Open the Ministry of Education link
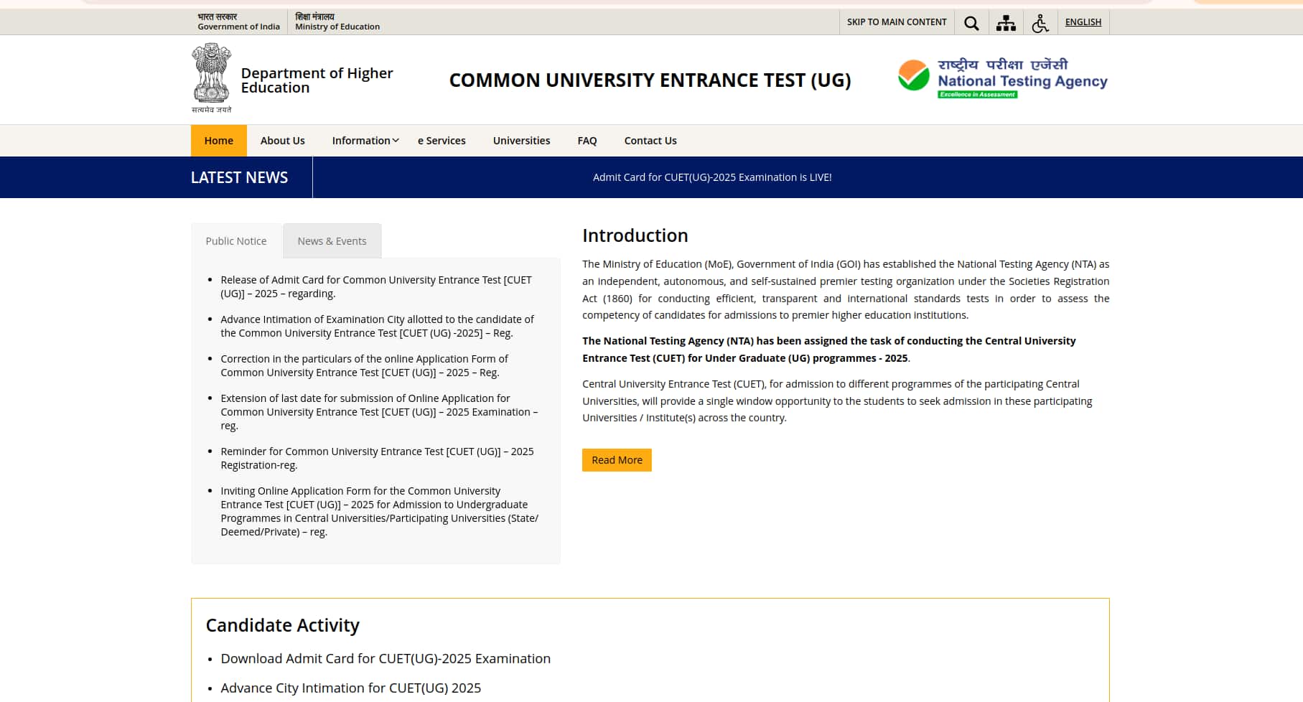 pyautogui.click(x=337, y=22)
